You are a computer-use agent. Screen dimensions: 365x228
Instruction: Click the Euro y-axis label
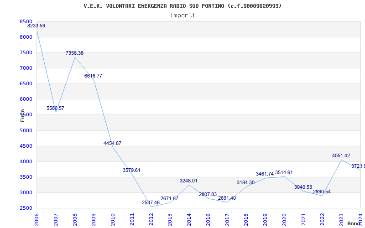click(x=22, y=115)
